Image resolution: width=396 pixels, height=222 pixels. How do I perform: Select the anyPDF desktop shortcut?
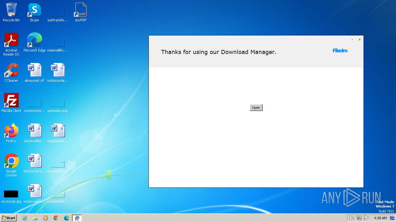[x=80, y=12]
